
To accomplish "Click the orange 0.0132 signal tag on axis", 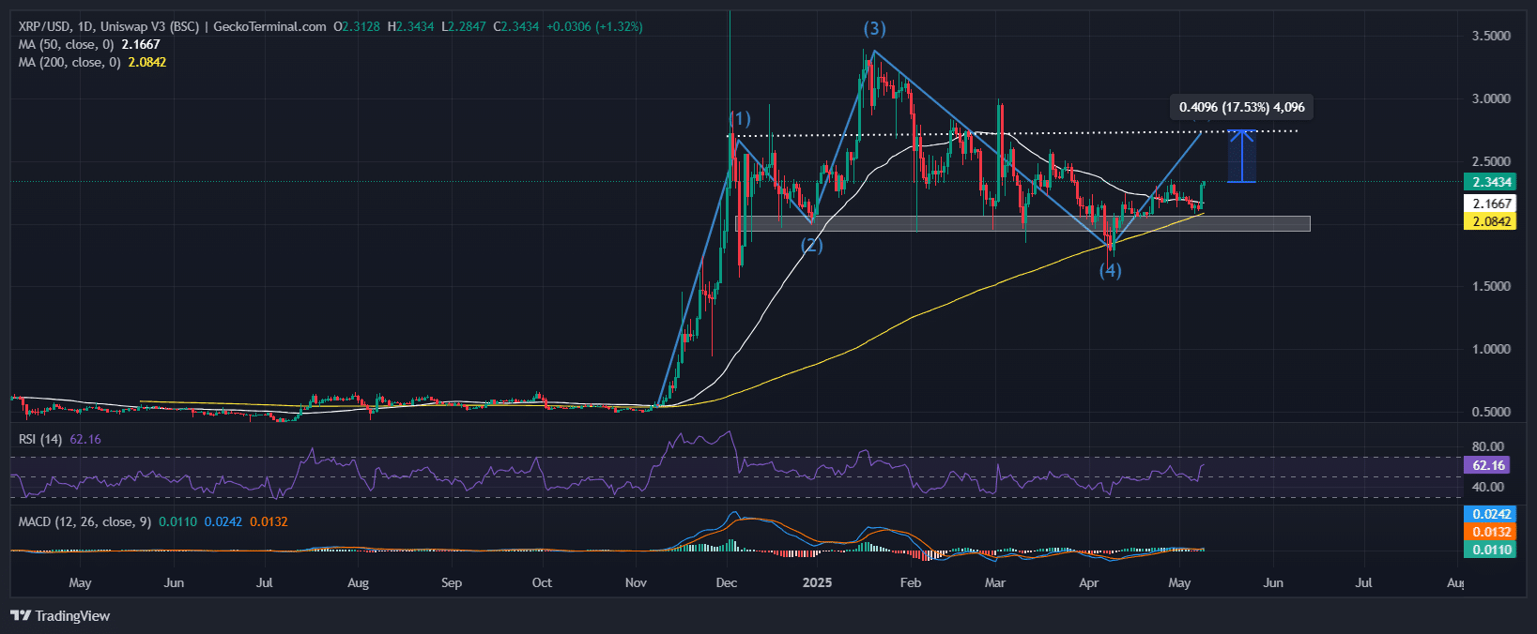I will (x=1491, y=532).
